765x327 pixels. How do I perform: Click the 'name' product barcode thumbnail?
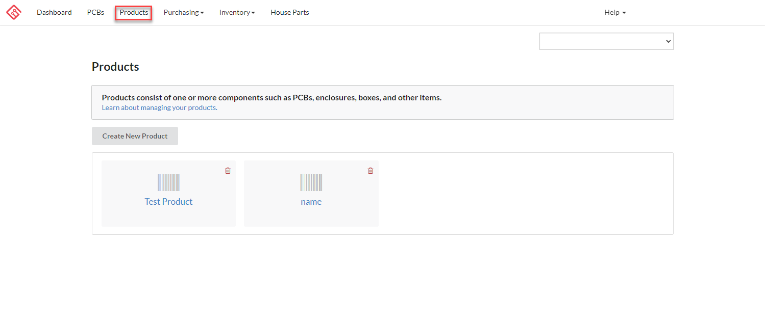(x=311, y=182)
